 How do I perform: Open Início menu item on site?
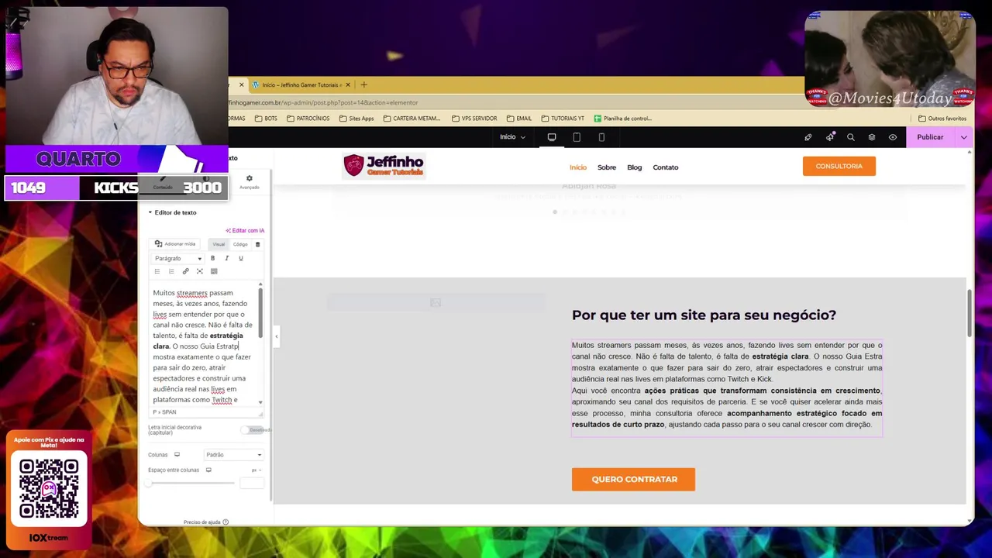578,167
